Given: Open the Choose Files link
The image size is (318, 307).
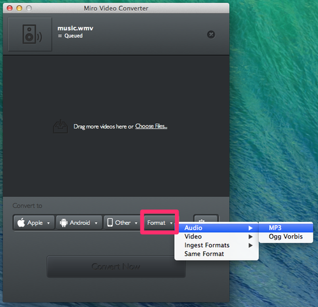Looking at the screenshot, I should (151, 126).
